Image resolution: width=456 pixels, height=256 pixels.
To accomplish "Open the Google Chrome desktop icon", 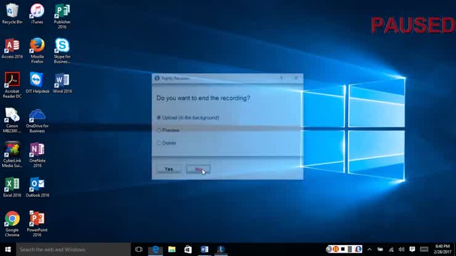I will [x=12, y=219].
